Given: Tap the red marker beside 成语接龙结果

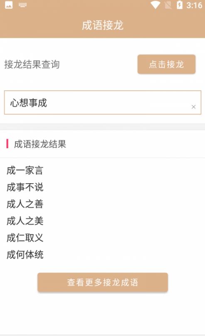Looking at the screenshot, I should pyautogui.click(x=7, y=144).
